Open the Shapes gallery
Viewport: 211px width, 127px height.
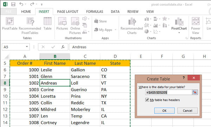(85, 19)
